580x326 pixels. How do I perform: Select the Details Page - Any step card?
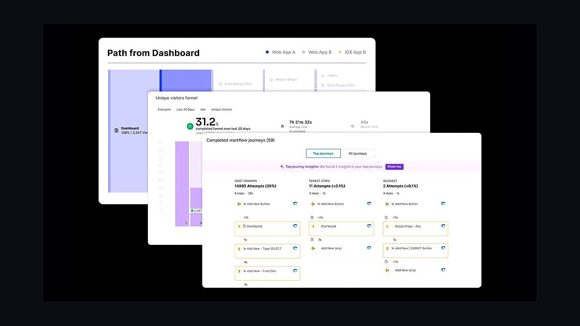pos(416,229)
